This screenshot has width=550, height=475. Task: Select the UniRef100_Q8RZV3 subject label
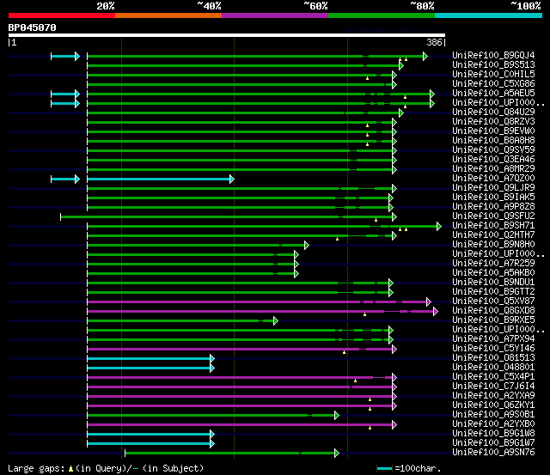(x=493, y=122)
